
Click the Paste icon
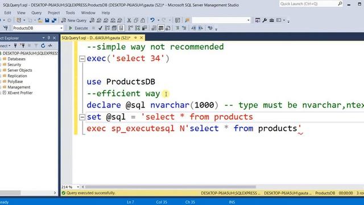point(143,20)
